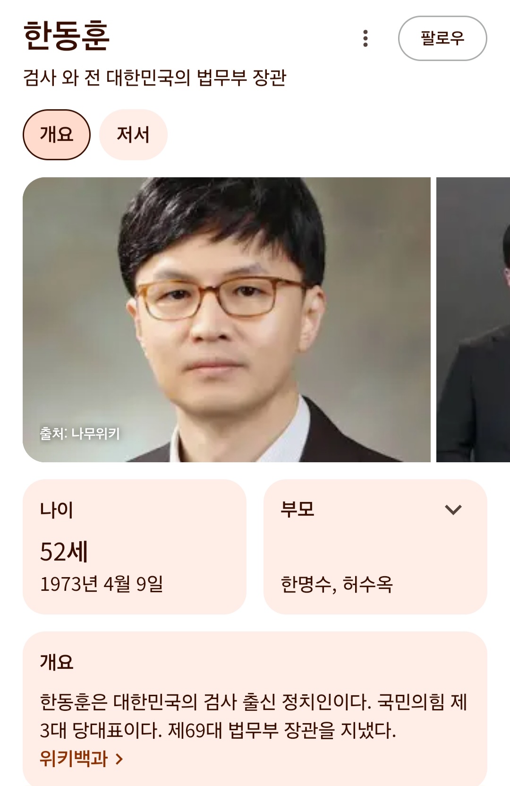Select the 개요 tab chip
The image size is (510, 786).
56,135
